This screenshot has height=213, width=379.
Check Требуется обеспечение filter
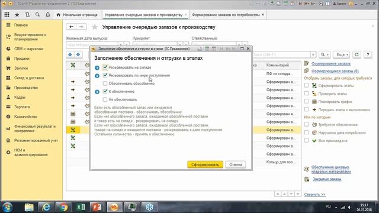(307, 124)
